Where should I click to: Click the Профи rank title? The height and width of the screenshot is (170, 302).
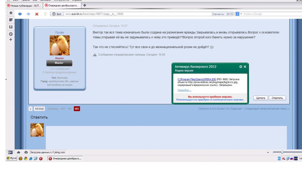coord(59,32)
